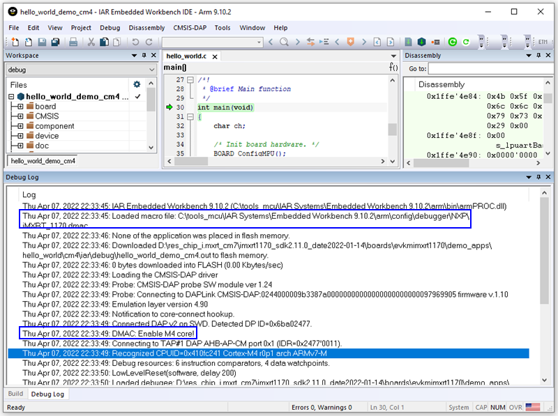Click the Debug Log vertical scrollbar thumb

coord(544,251)
